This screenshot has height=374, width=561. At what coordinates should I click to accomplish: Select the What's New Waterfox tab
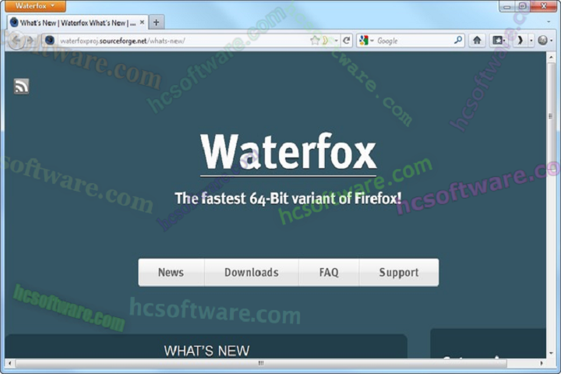pos(77,23)
